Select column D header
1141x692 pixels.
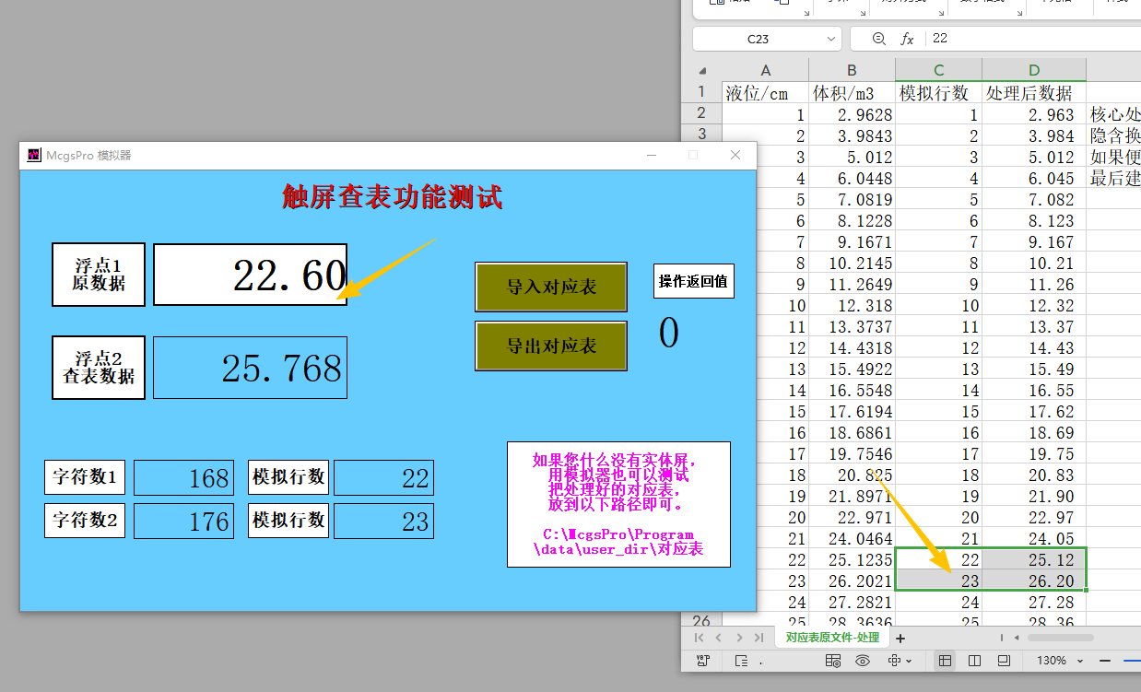pos(1033,71)
